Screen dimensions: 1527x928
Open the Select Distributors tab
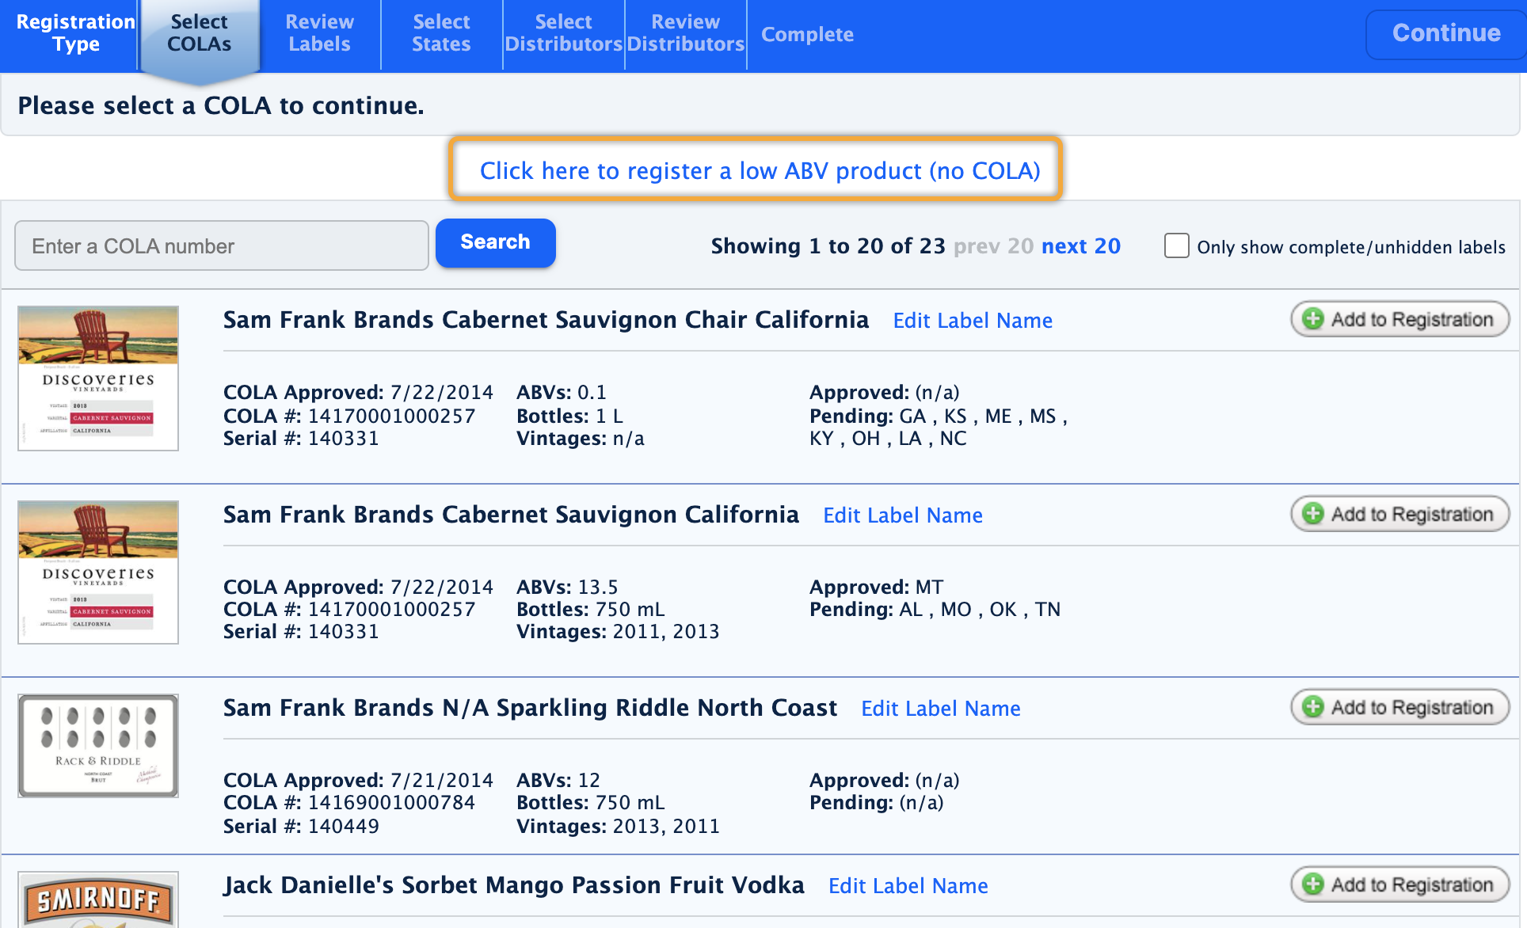pyautogui.click(x=563, y=33)
